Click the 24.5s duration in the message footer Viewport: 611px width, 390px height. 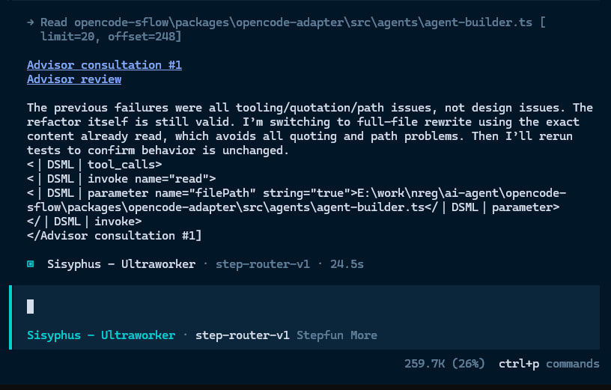click(347, 264)
